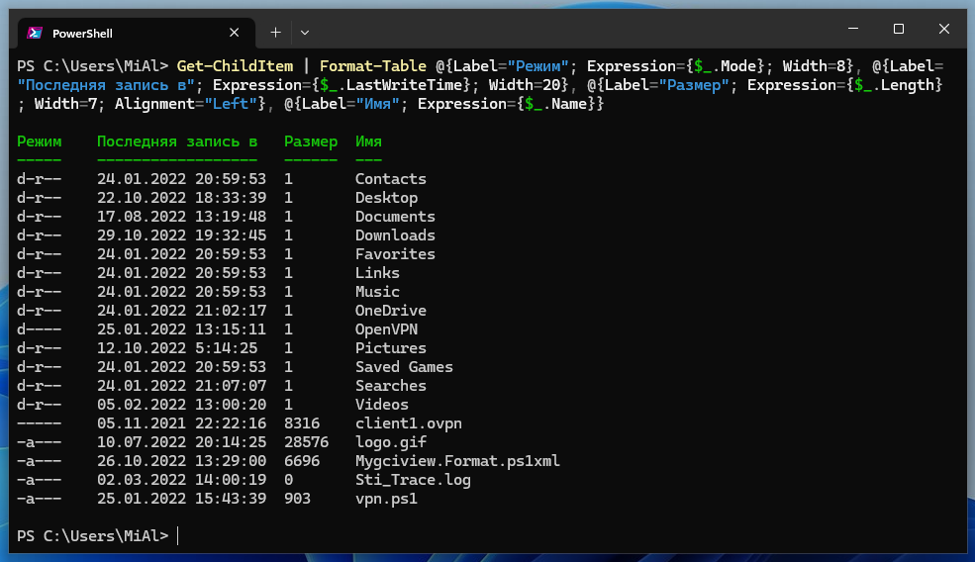Select the PowerShell tab title

tap(81, 32)
